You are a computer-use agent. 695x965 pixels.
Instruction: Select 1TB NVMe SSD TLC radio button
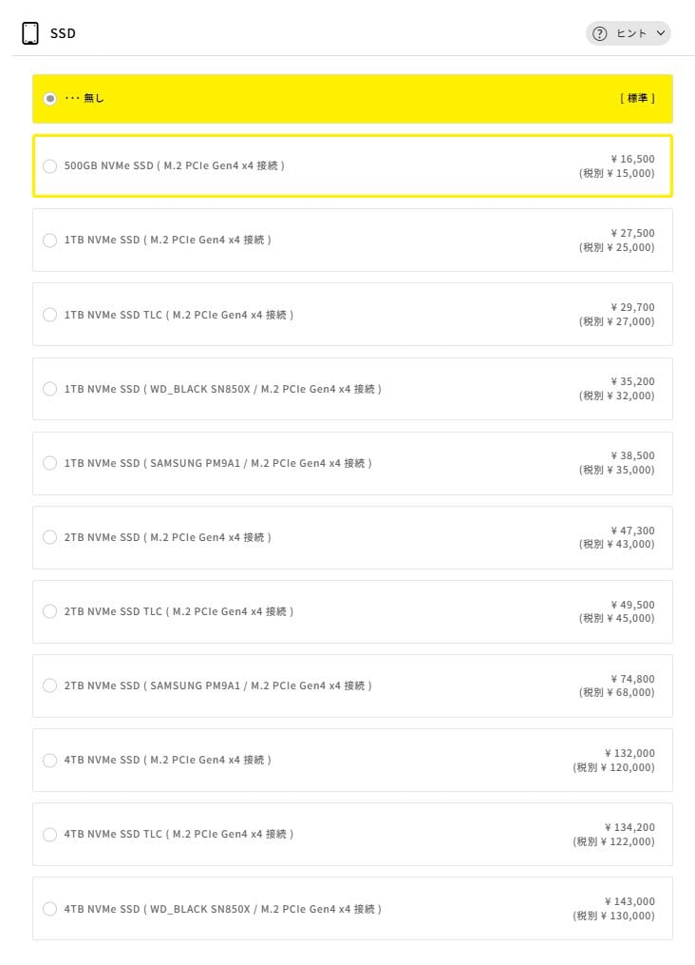click(50, 315)
